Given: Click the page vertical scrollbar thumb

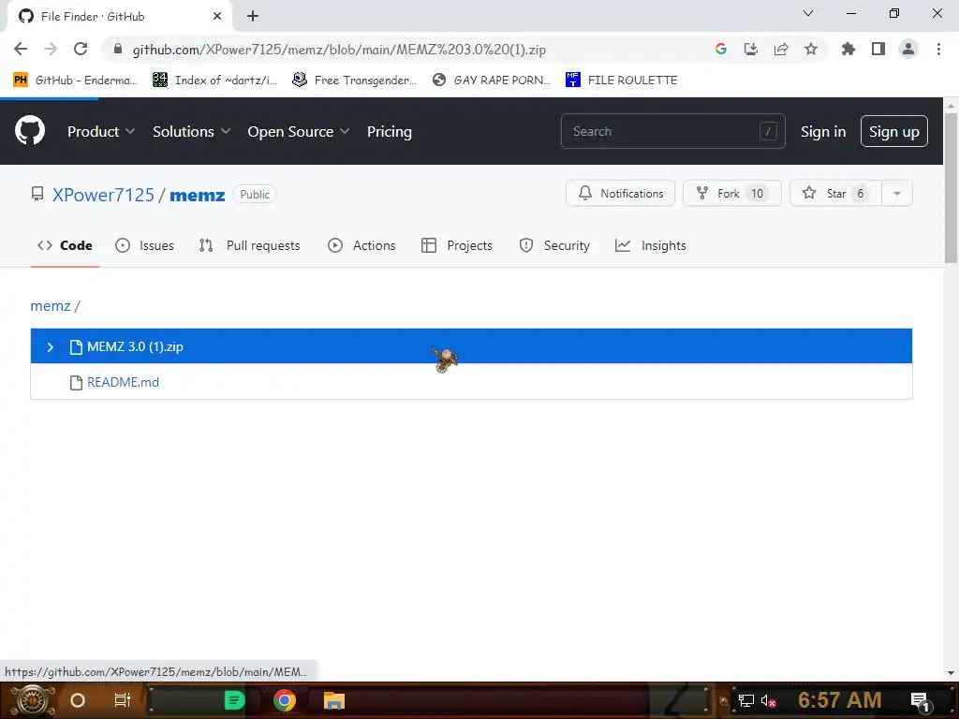Looking at the screenshot, I should [x=951, y=186].
